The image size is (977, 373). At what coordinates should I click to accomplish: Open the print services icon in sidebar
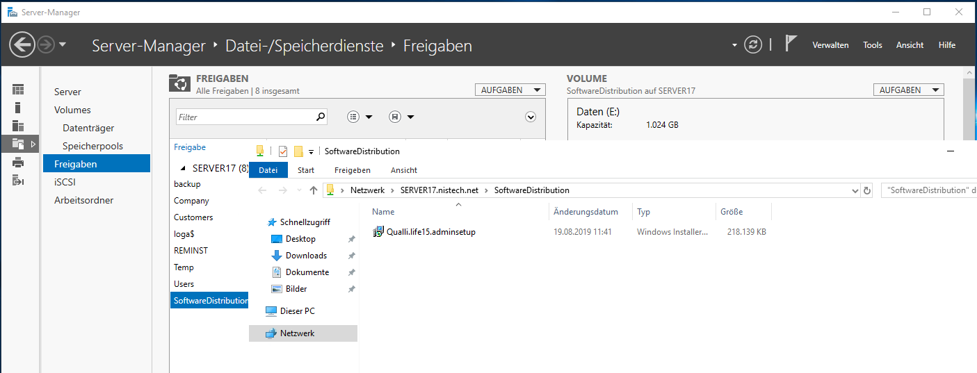[18, 163]
